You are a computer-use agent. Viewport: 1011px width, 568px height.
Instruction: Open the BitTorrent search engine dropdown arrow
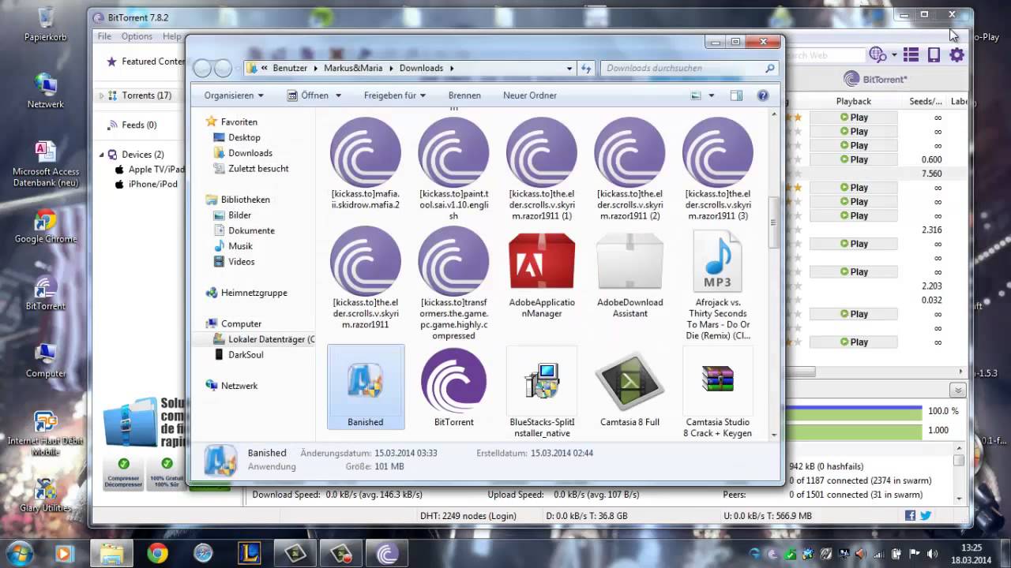point(894,54)
